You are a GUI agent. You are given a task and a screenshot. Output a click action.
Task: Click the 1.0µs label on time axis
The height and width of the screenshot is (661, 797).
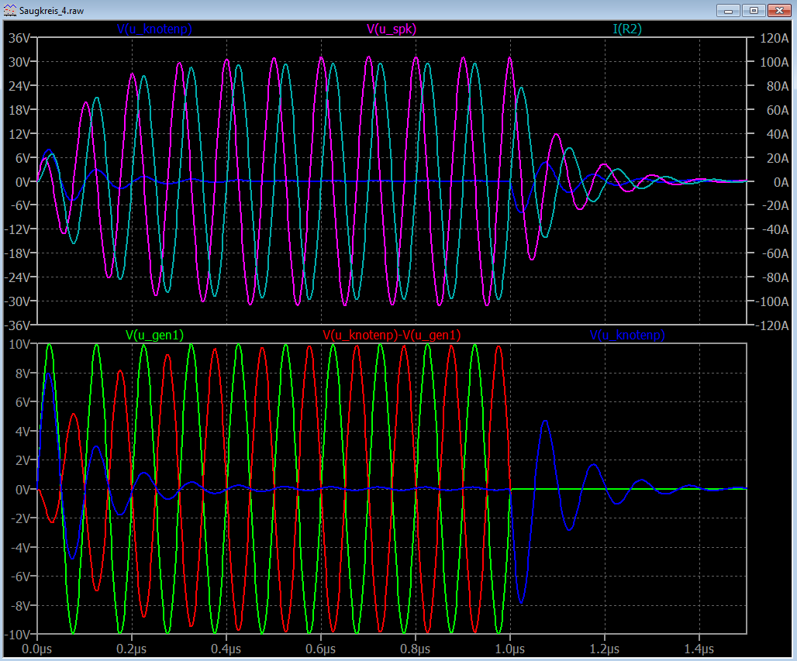coord(510,648)
